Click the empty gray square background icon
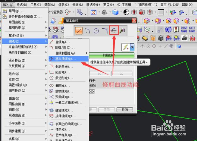The height and width of the screenshot is (141, 197). [x=161, y=12]
